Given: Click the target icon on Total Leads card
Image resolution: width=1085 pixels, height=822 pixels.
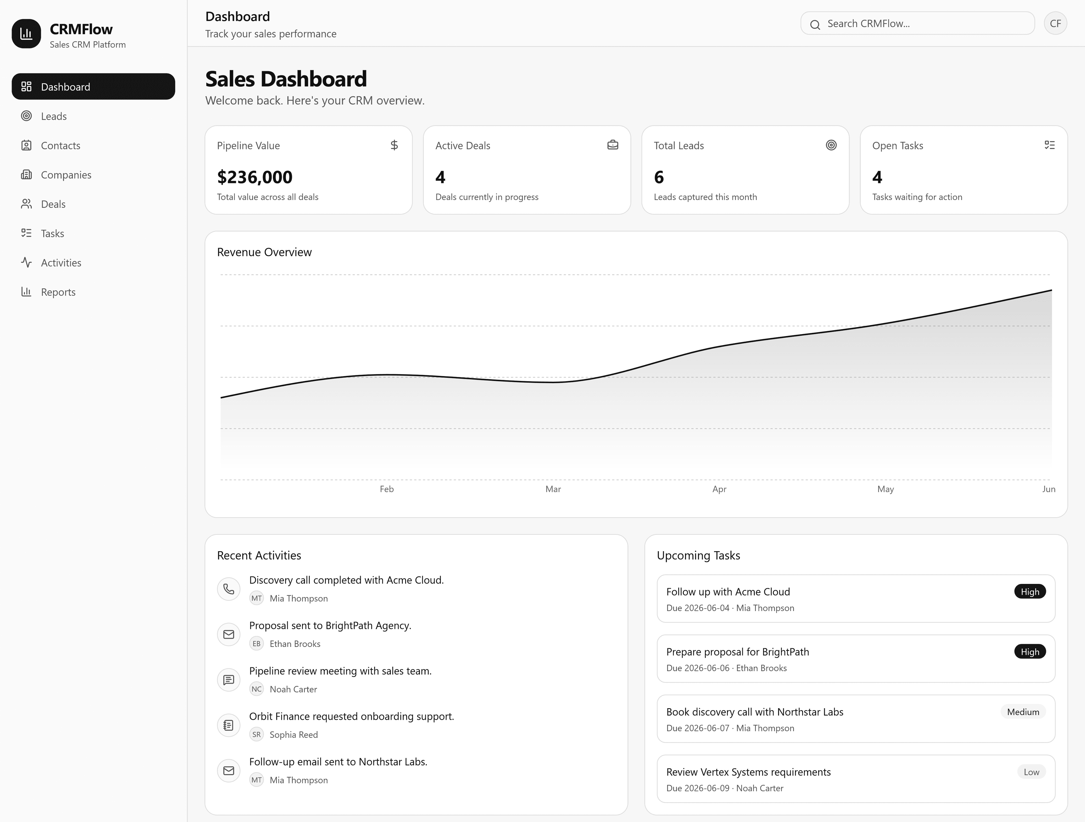Looking at the screenshot, I should coord(831,145).
